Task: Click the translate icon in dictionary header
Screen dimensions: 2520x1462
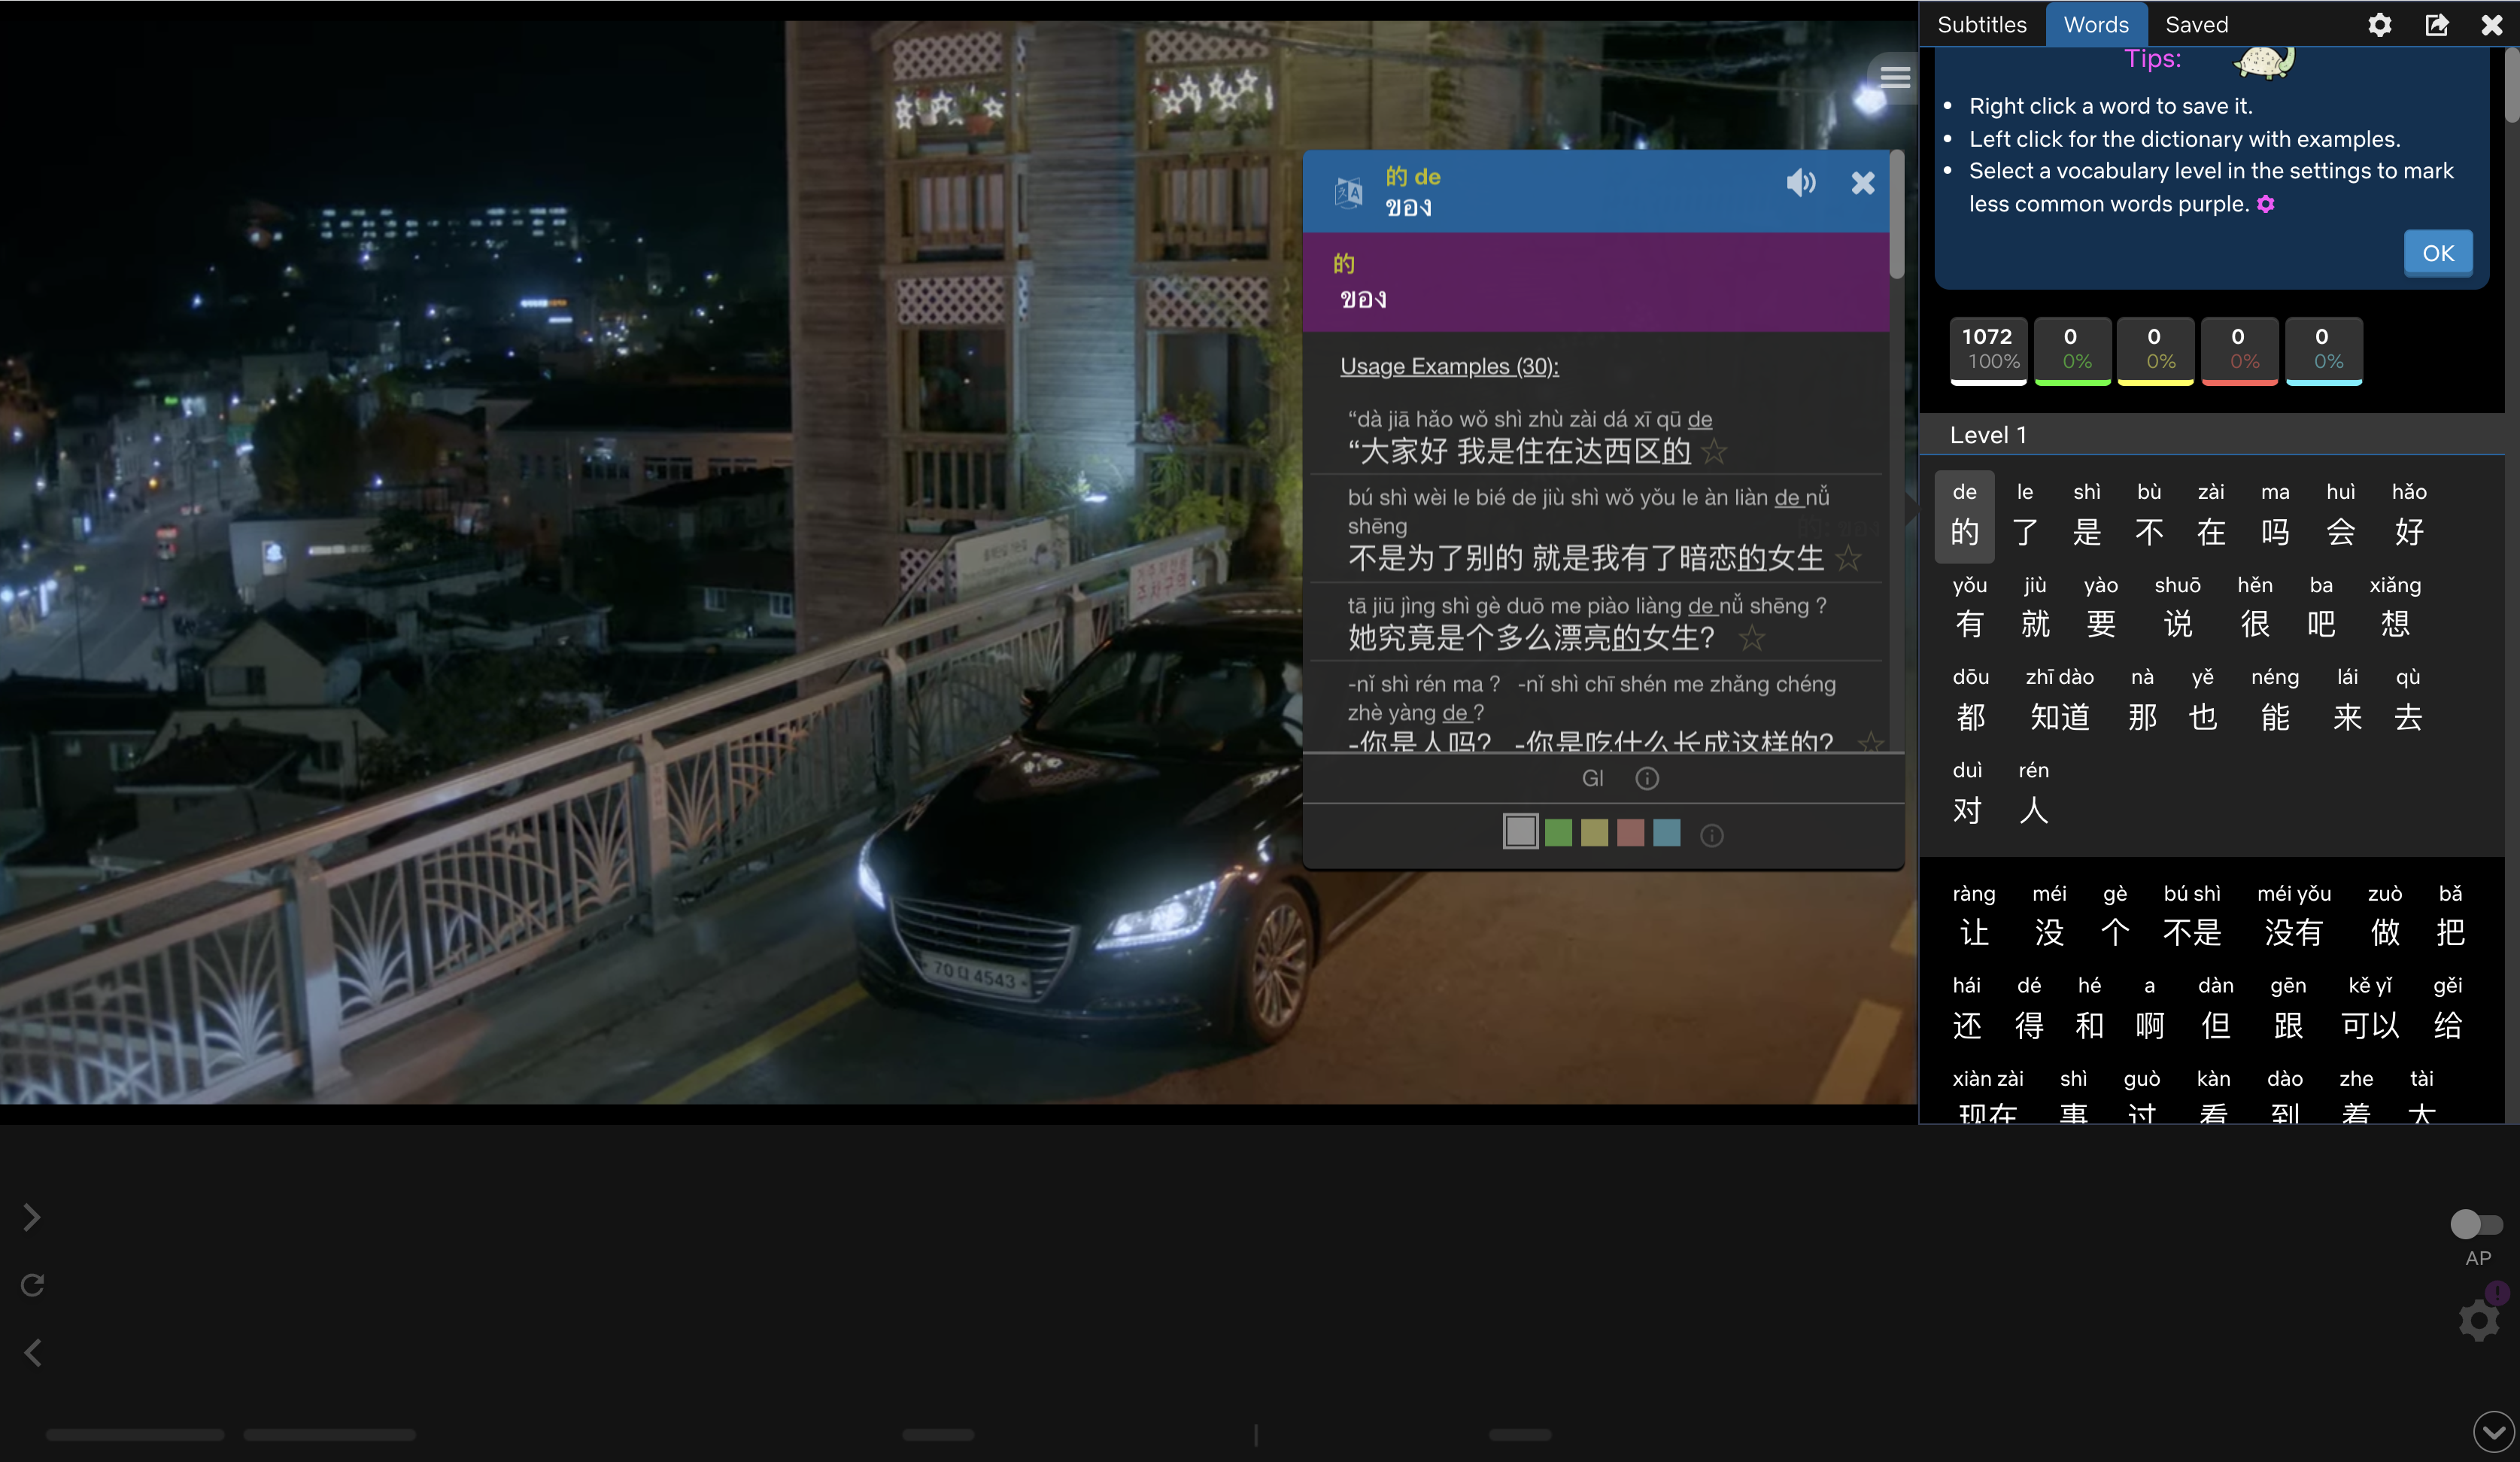Action: (x=1348, y=191)
